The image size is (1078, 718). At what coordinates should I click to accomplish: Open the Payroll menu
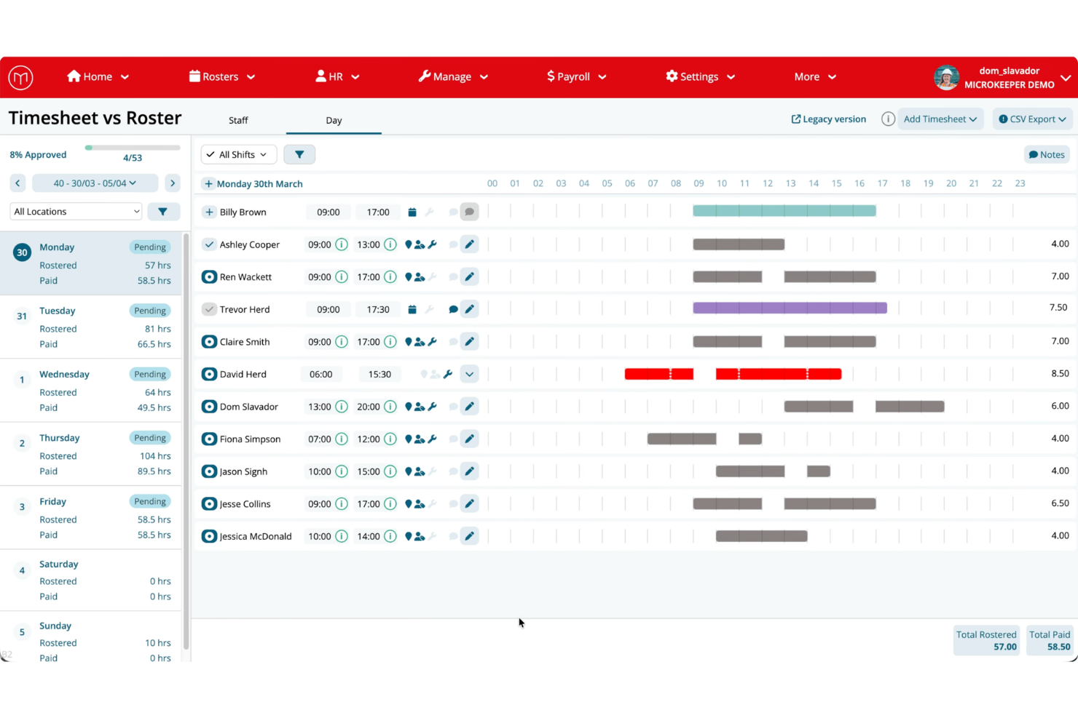(x=576, y=76)
